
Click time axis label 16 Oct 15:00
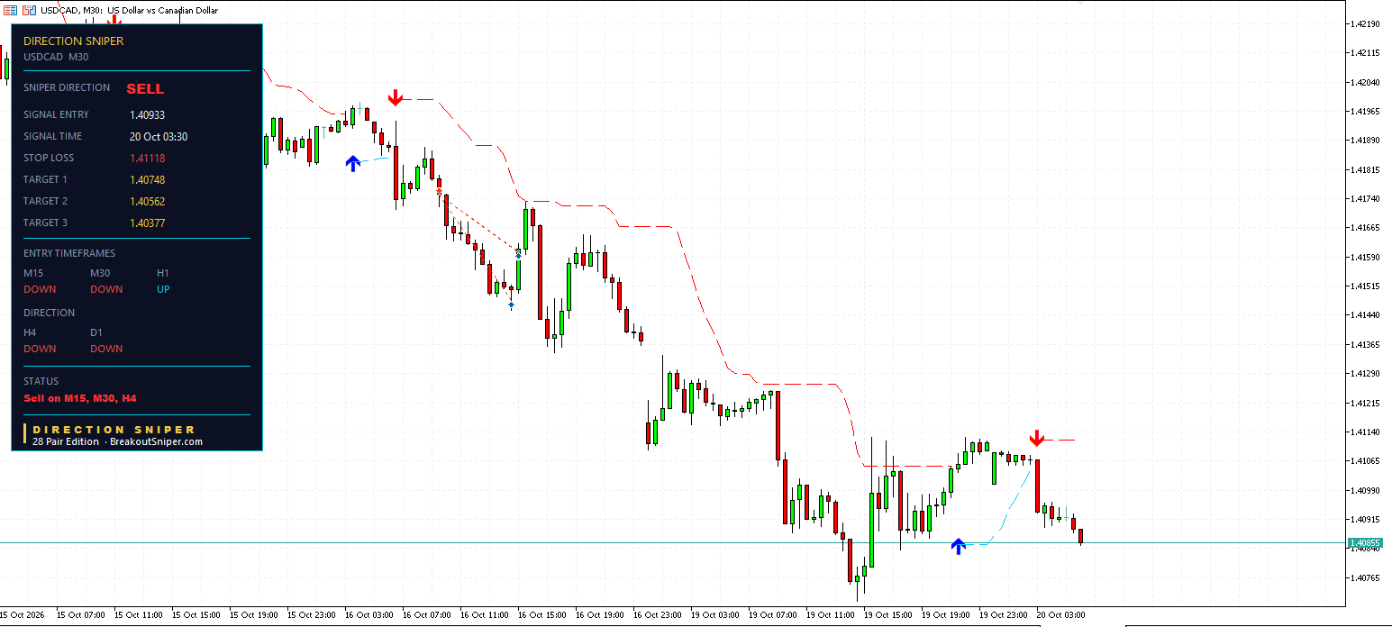point(542,615)
